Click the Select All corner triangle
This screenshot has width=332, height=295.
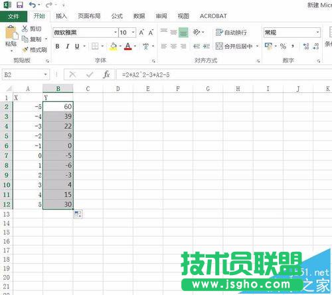click(x=9, y=89)
